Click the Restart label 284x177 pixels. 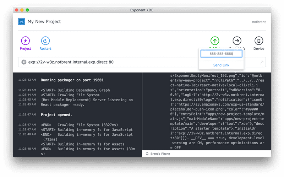[45, 49]
